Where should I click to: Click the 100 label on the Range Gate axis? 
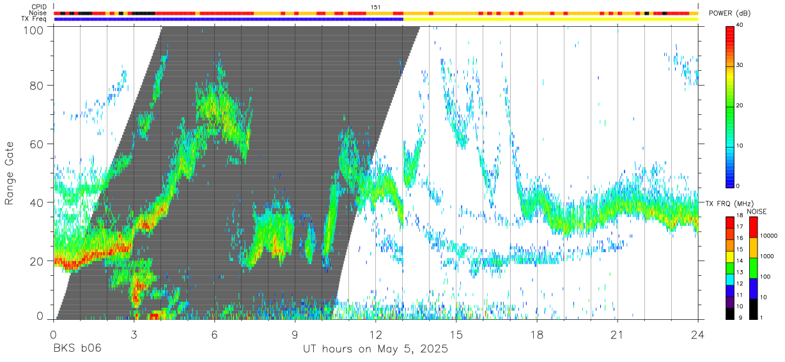[x=34, y=29]
